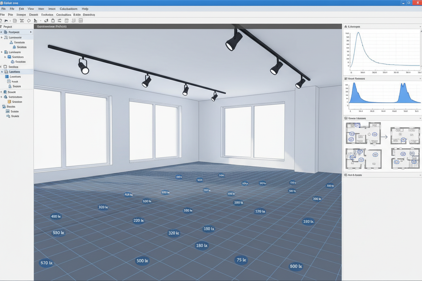The image size is (422, 281).
Task: Click the arrow pointer tool in the toolbar
Action: [6, 21]
